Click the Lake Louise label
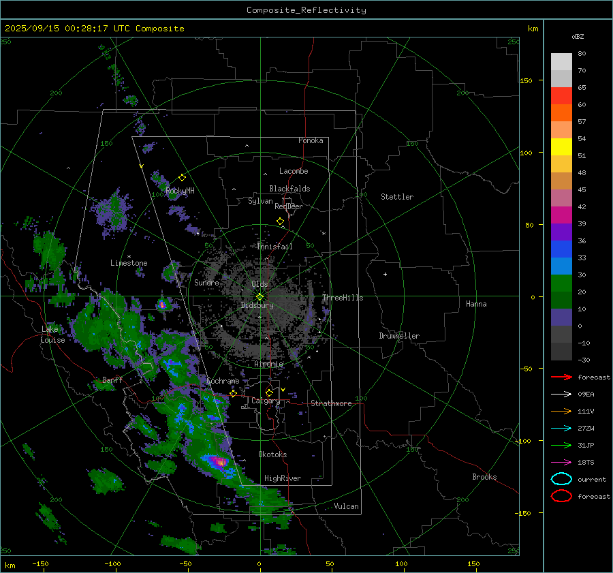Image resolution: width=613 pixels, height=573 pixels. pos(52,335)
